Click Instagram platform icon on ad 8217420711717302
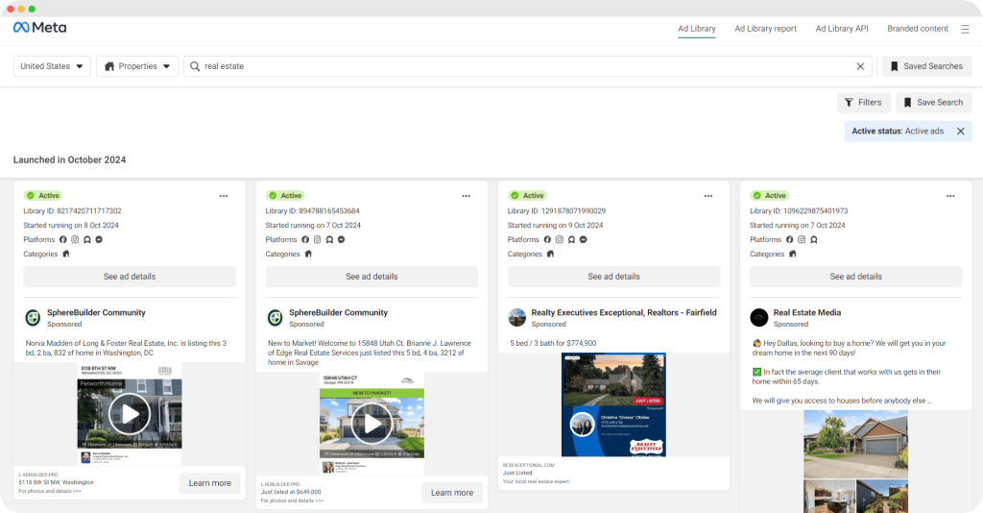983x513 pixels. (x=75, y=239)
